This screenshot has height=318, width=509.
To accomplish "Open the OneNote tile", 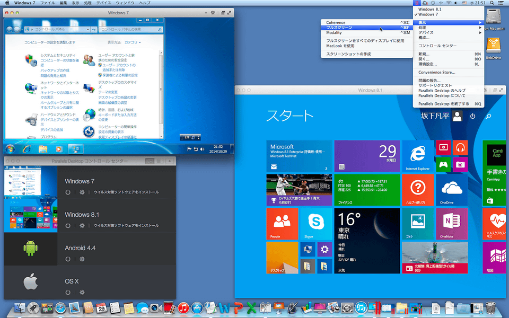I will point(452,224).
